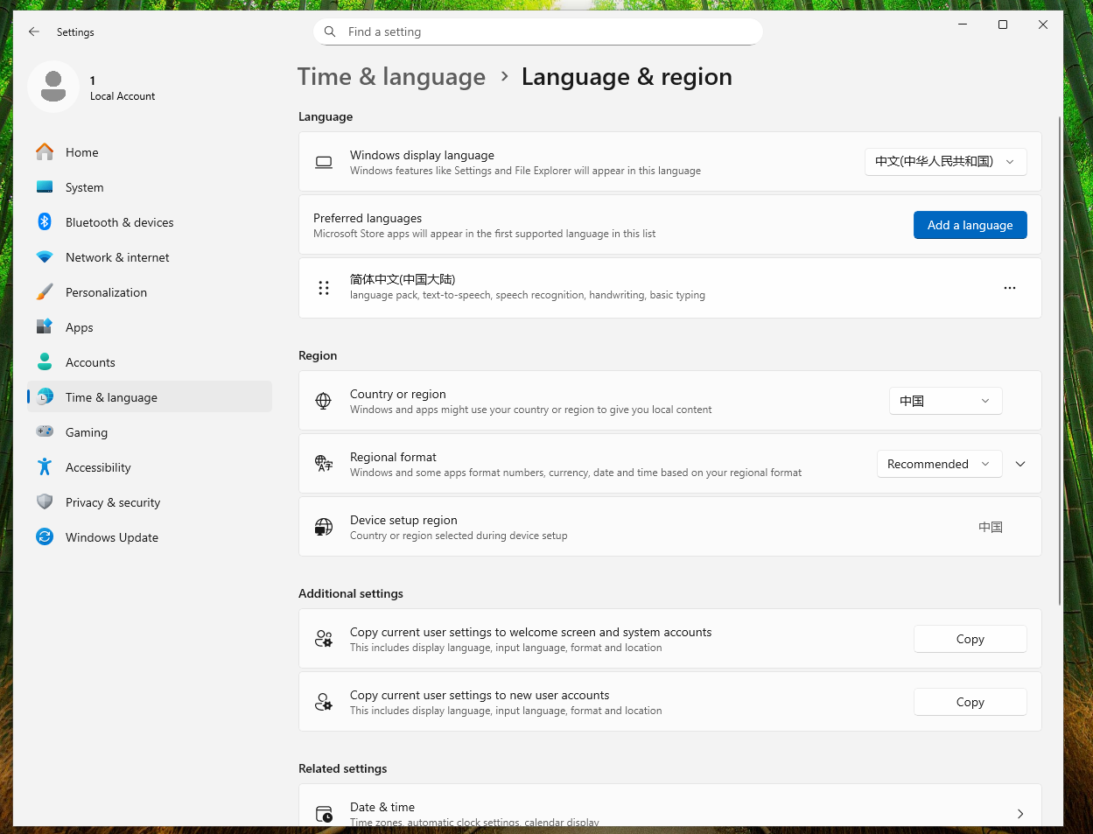Click the Personalization paintbrush icon
This screenshot has height=834, width=1093.
[x=45, y=292]
